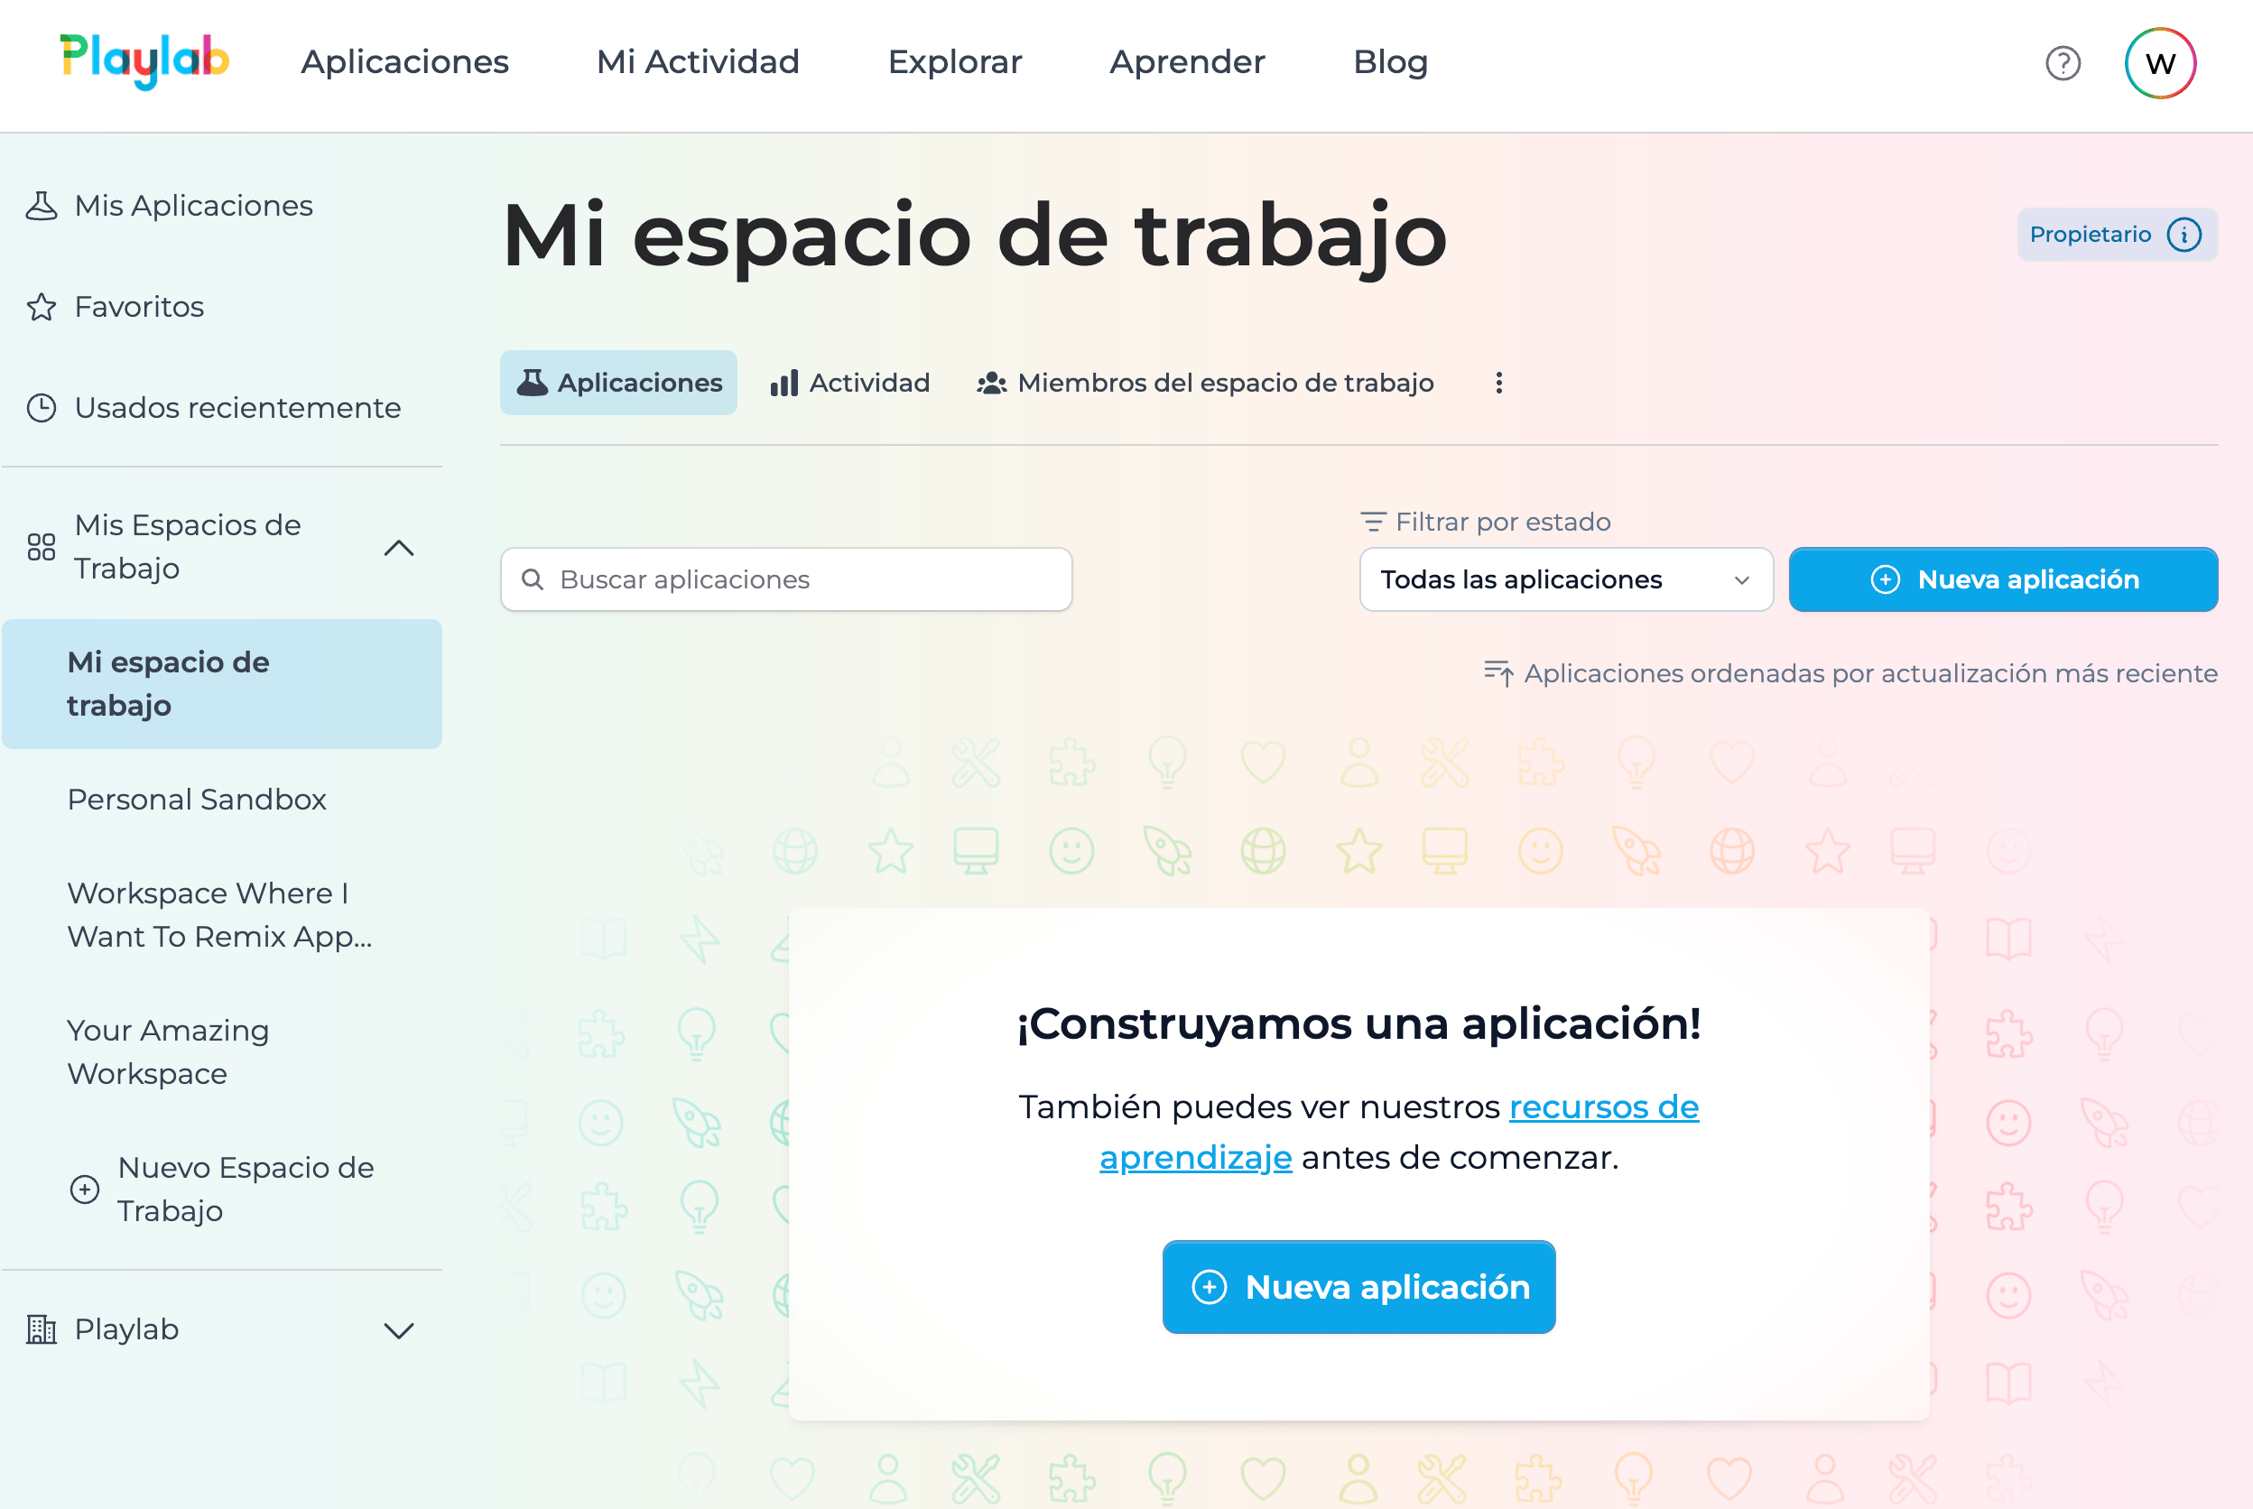Expand the Playlab organization chevron
Image resolution: width=2253 pixels, height=1509 pixels.
[x=398, y=1331]
